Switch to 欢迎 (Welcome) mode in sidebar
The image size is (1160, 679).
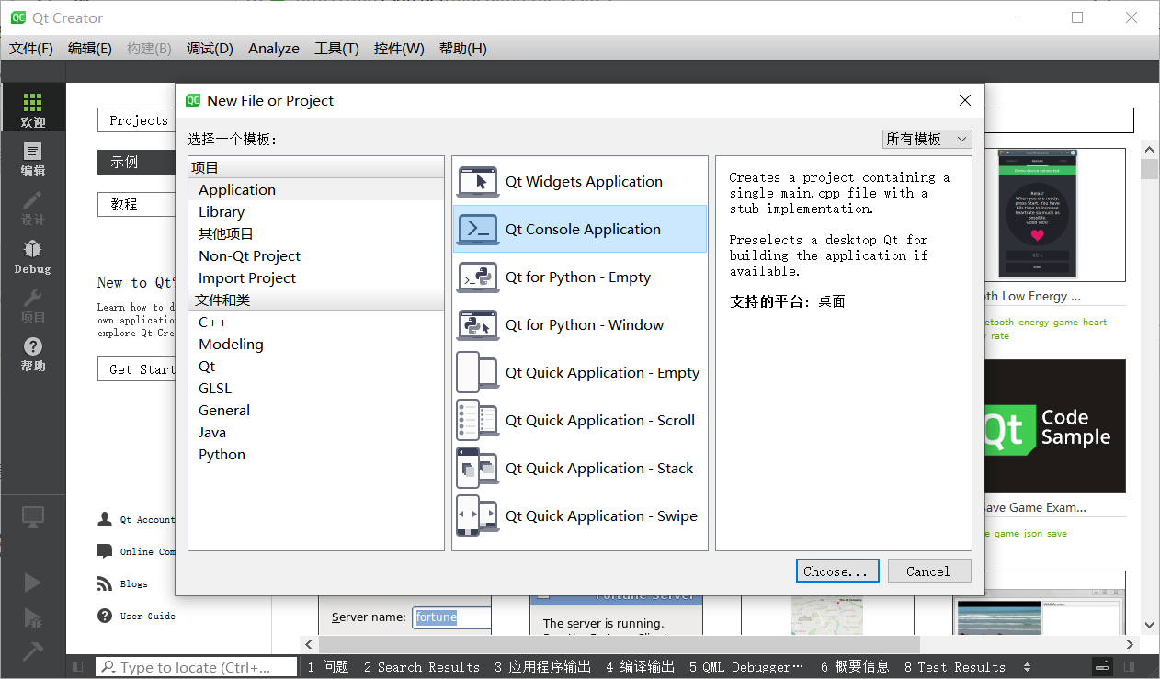pos(33,108)
